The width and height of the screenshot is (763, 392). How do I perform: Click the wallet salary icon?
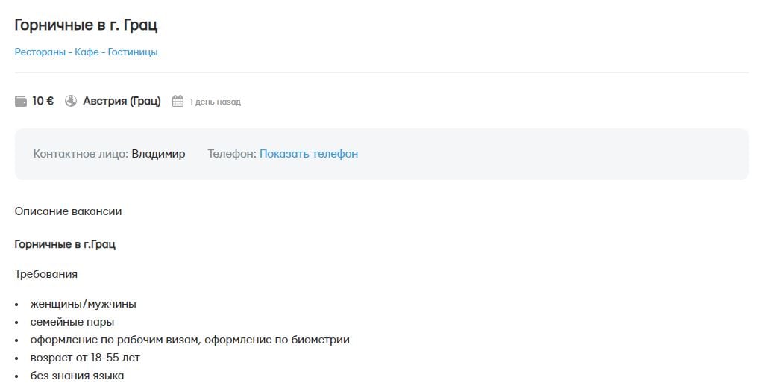[21, 101]
